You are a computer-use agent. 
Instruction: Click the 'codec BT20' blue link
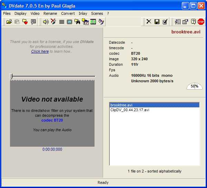coord(52,120)
